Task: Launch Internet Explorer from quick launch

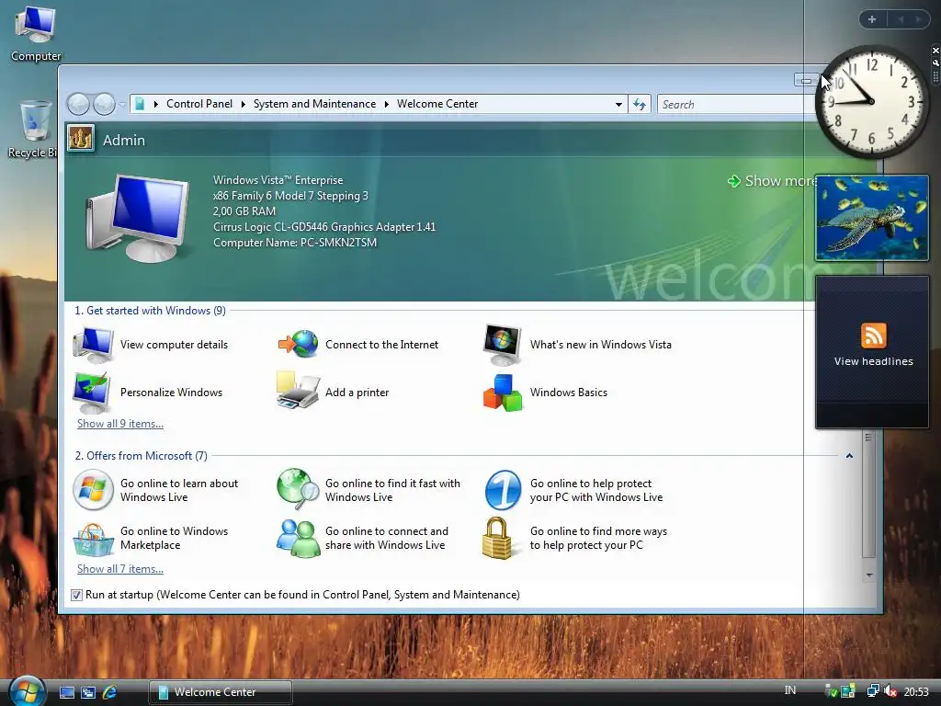Action: [x=109, y=692]
